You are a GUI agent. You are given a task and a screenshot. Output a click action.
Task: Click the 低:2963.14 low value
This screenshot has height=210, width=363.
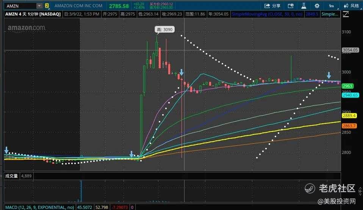(x=149, y=14)
